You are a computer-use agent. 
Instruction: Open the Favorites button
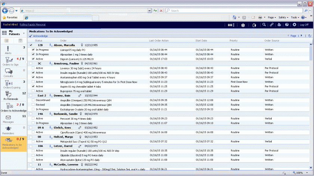point(10,18)
